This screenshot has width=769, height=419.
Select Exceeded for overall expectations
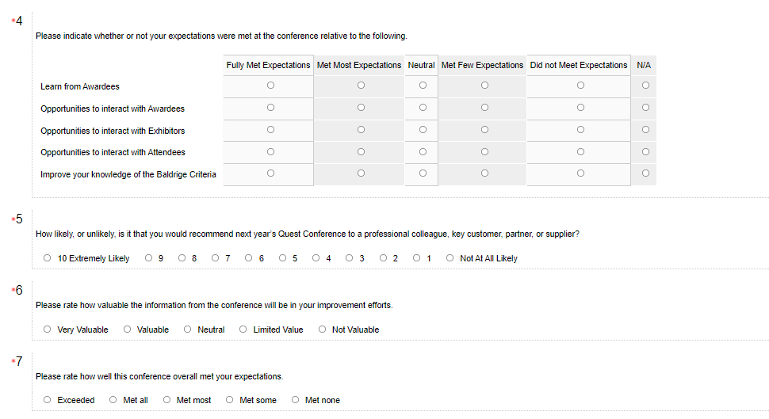(x=48, y=399)
